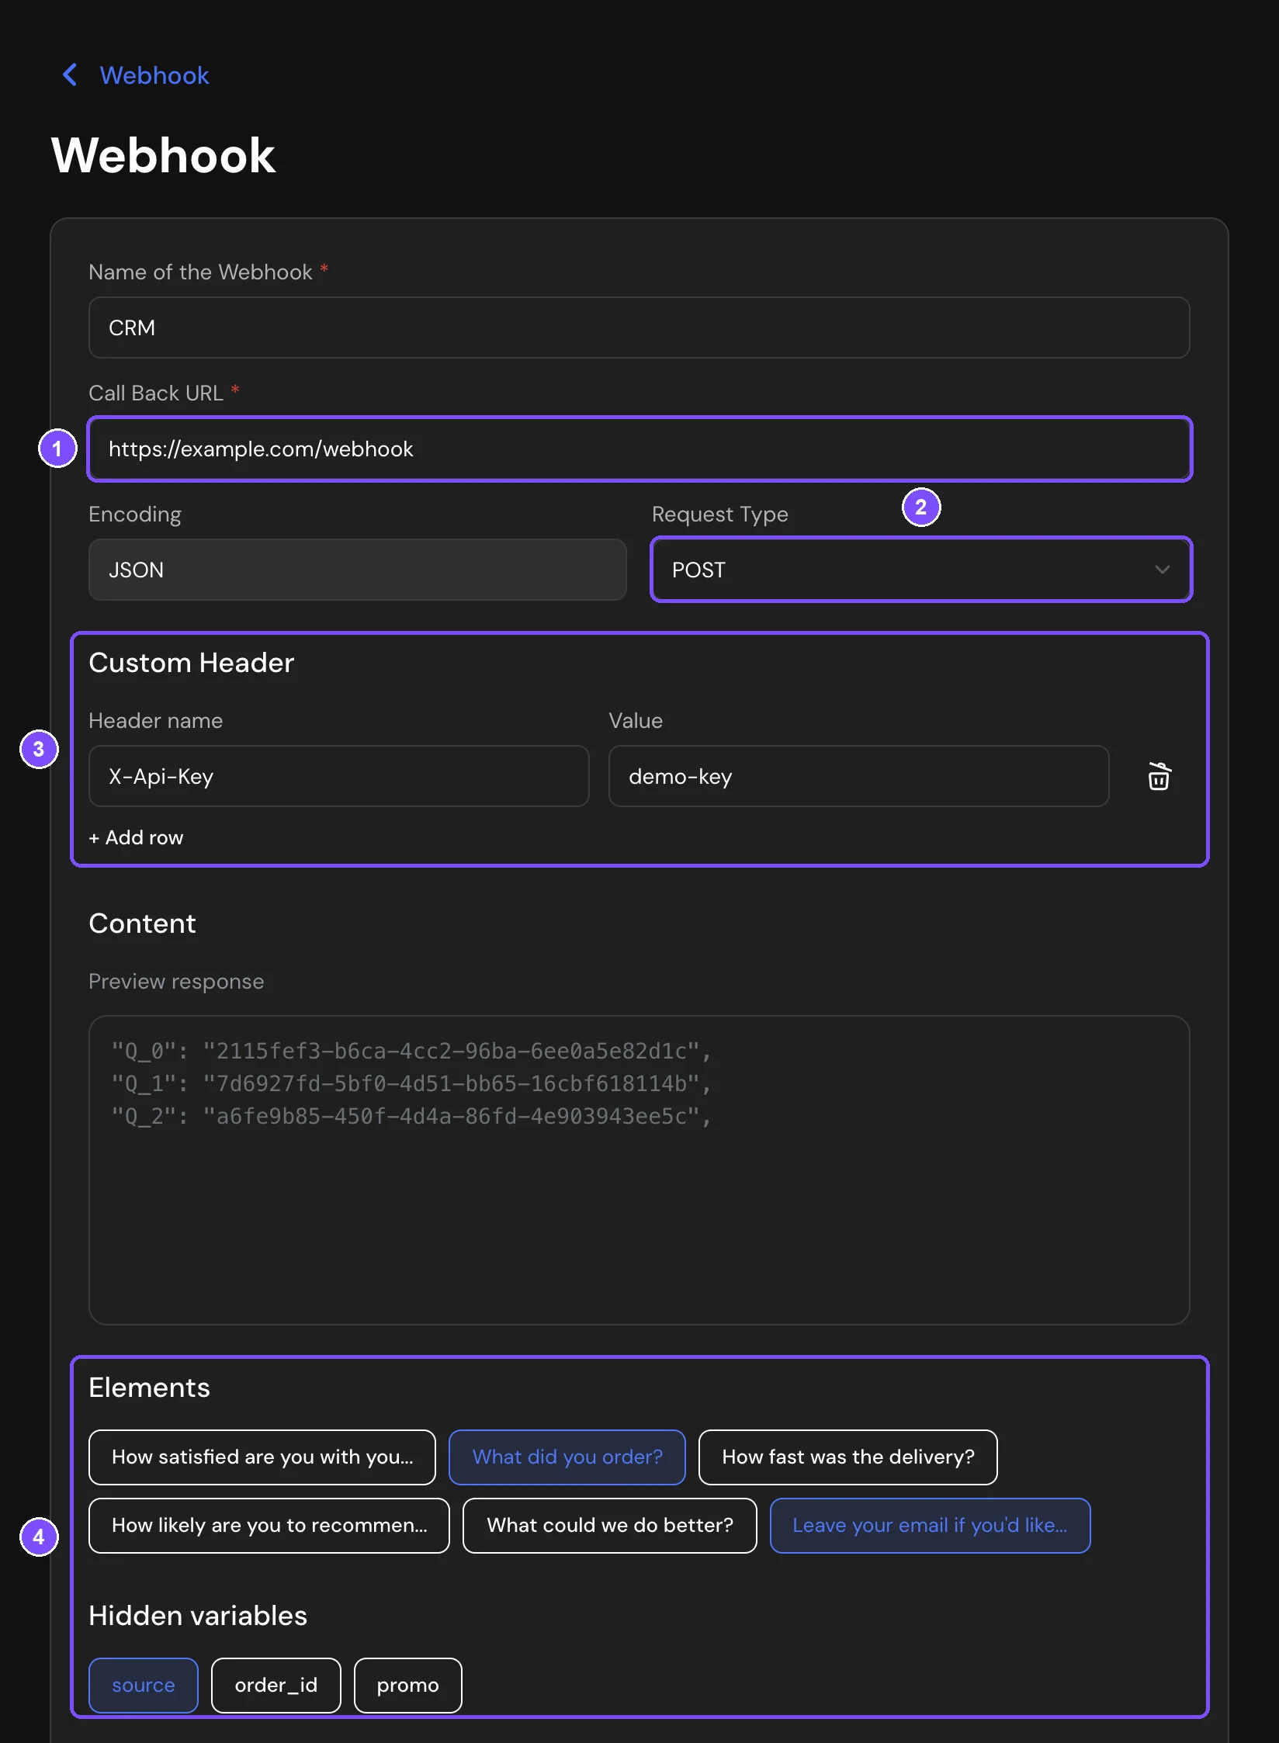The image size is (1279, 1743).
Task: Click the Content section heading
Action: click(142, 923)
